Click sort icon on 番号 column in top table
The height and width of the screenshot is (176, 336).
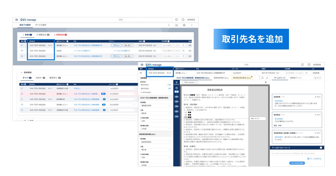(x=25, y=41)
